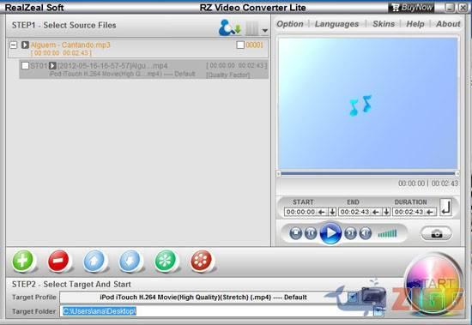Image resolution: width=472 pixels, height=325 pixels.
Task: Select the ST01 output task row
Action: 144,69
